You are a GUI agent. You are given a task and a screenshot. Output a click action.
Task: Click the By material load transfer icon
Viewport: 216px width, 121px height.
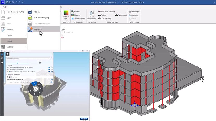tap(121, 15)
